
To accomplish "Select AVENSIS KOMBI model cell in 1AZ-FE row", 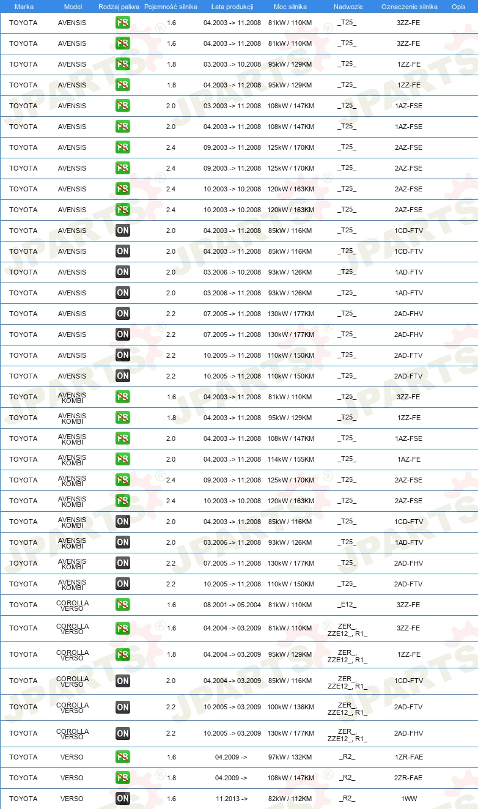I will pyautogui.click(x=72, y=459).
